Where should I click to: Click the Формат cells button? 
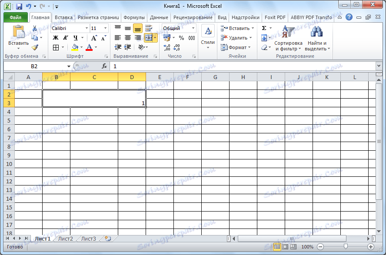point(236,47)
